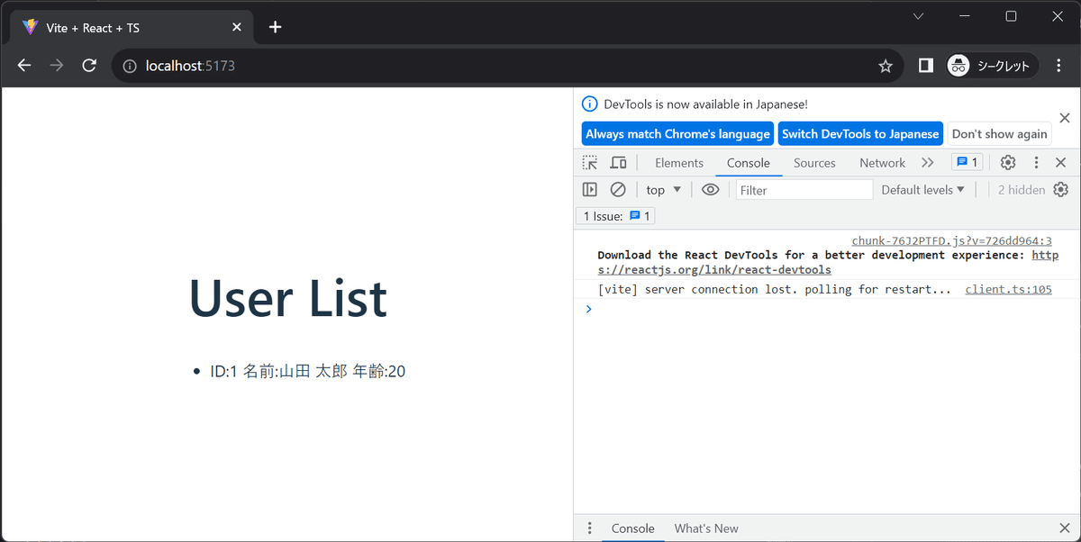Open DevTools settings gear
1081x542 pixels.
coord(1007,162)
